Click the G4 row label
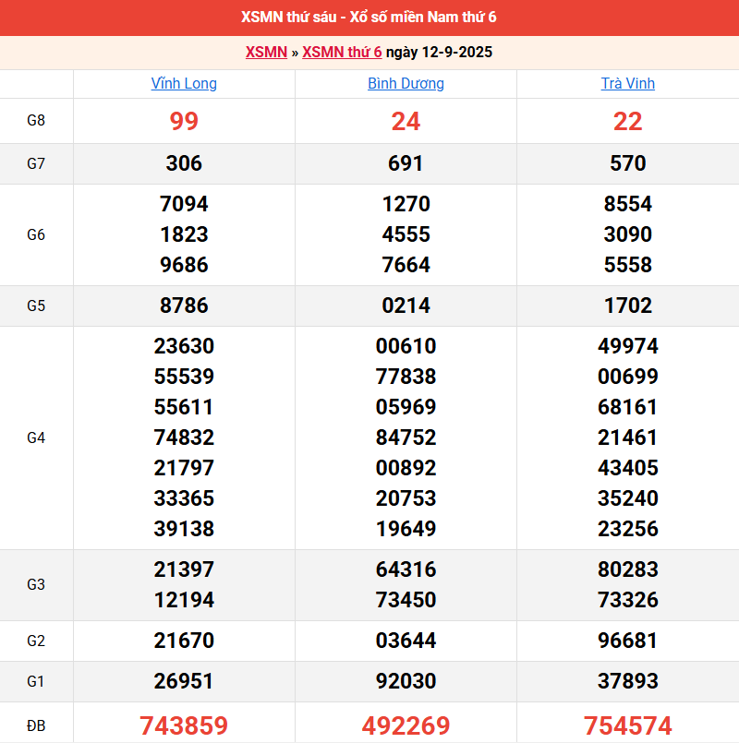Screen dimensions: 739x743 pos(36,437)
